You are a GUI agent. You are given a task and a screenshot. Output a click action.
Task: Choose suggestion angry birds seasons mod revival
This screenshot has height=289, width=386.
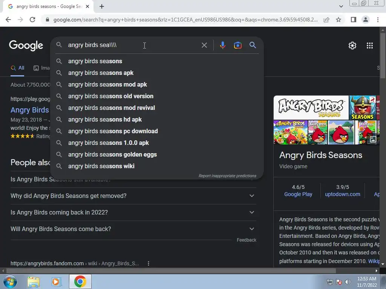(x=157, y=108)
